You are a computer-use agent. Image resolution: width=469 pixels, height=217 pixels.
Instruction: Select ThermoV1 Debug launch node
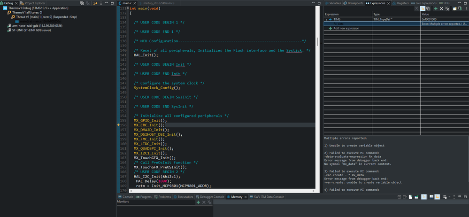pos(36,8)
